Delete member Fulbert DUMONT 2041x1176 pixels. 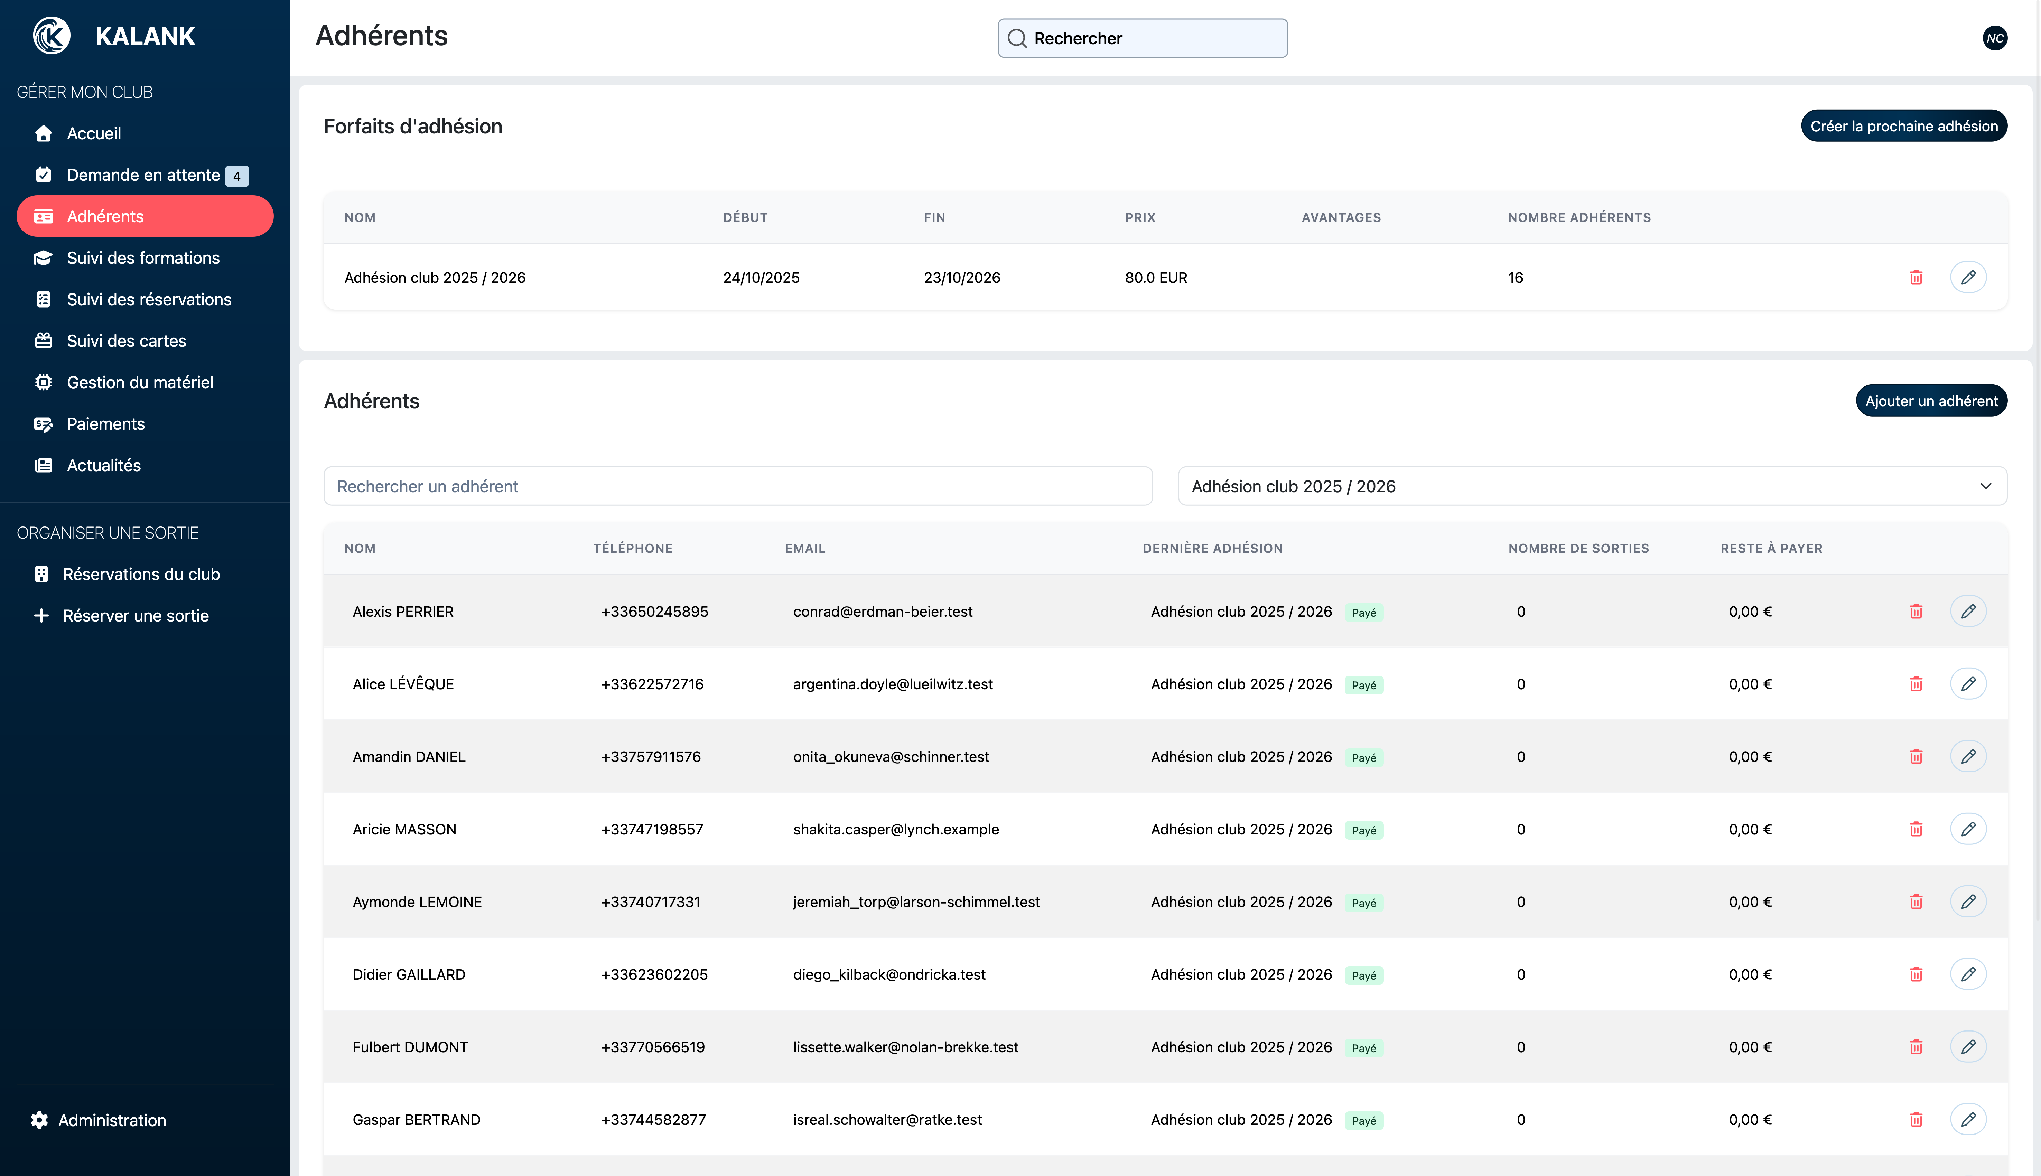(1915, 1047)
